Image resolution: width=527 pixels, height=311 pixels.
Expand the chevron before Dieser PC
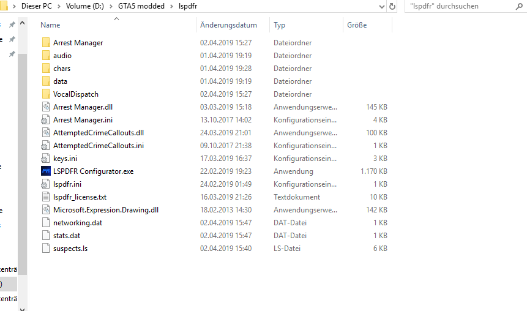click(x=15, y=6)
